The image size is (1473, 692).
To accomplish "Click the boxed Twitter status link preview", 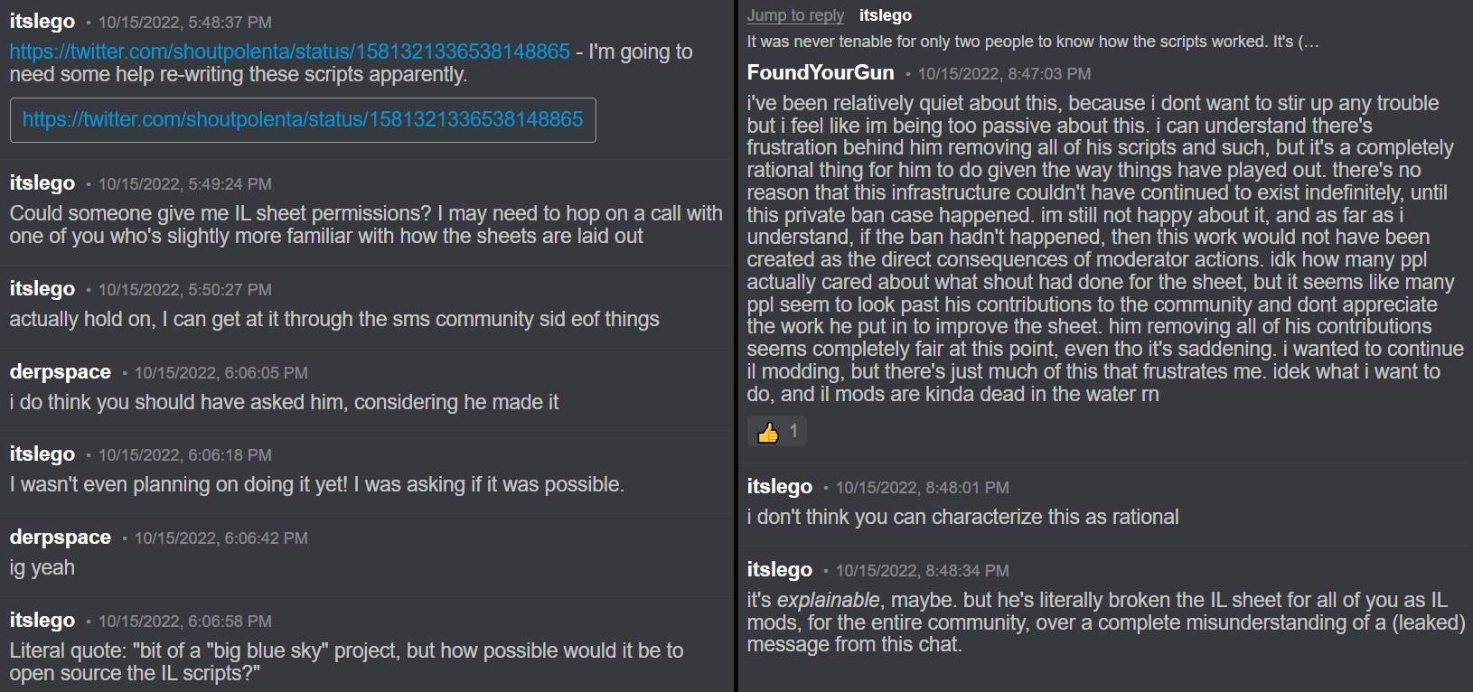I will pyautogui.click(x=303, y=119).
